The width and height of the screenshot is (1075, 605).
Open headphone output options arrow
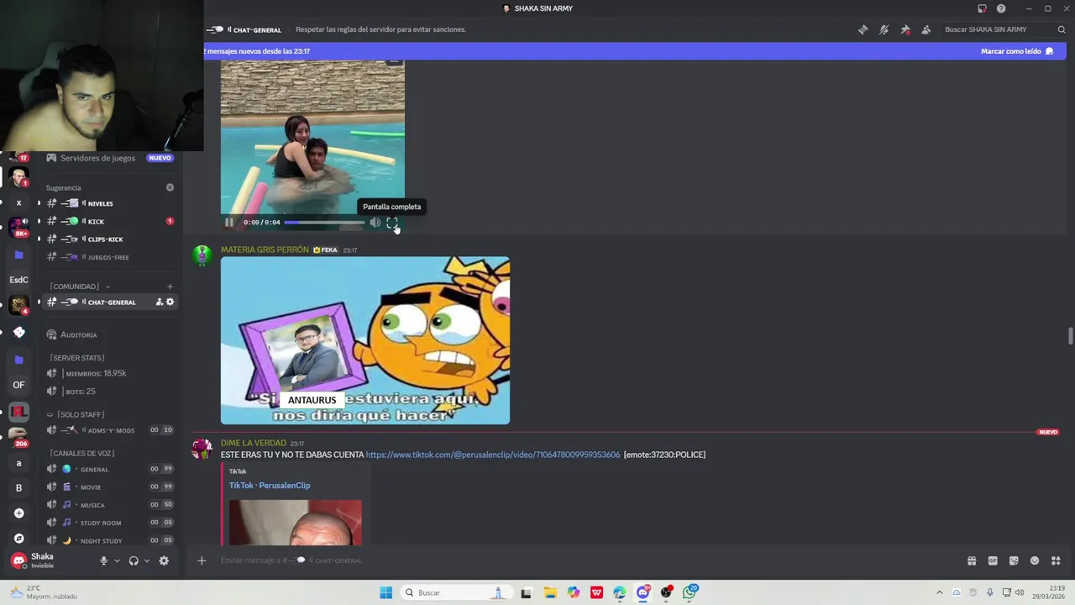pyautogui.click(x=146, y=560)
